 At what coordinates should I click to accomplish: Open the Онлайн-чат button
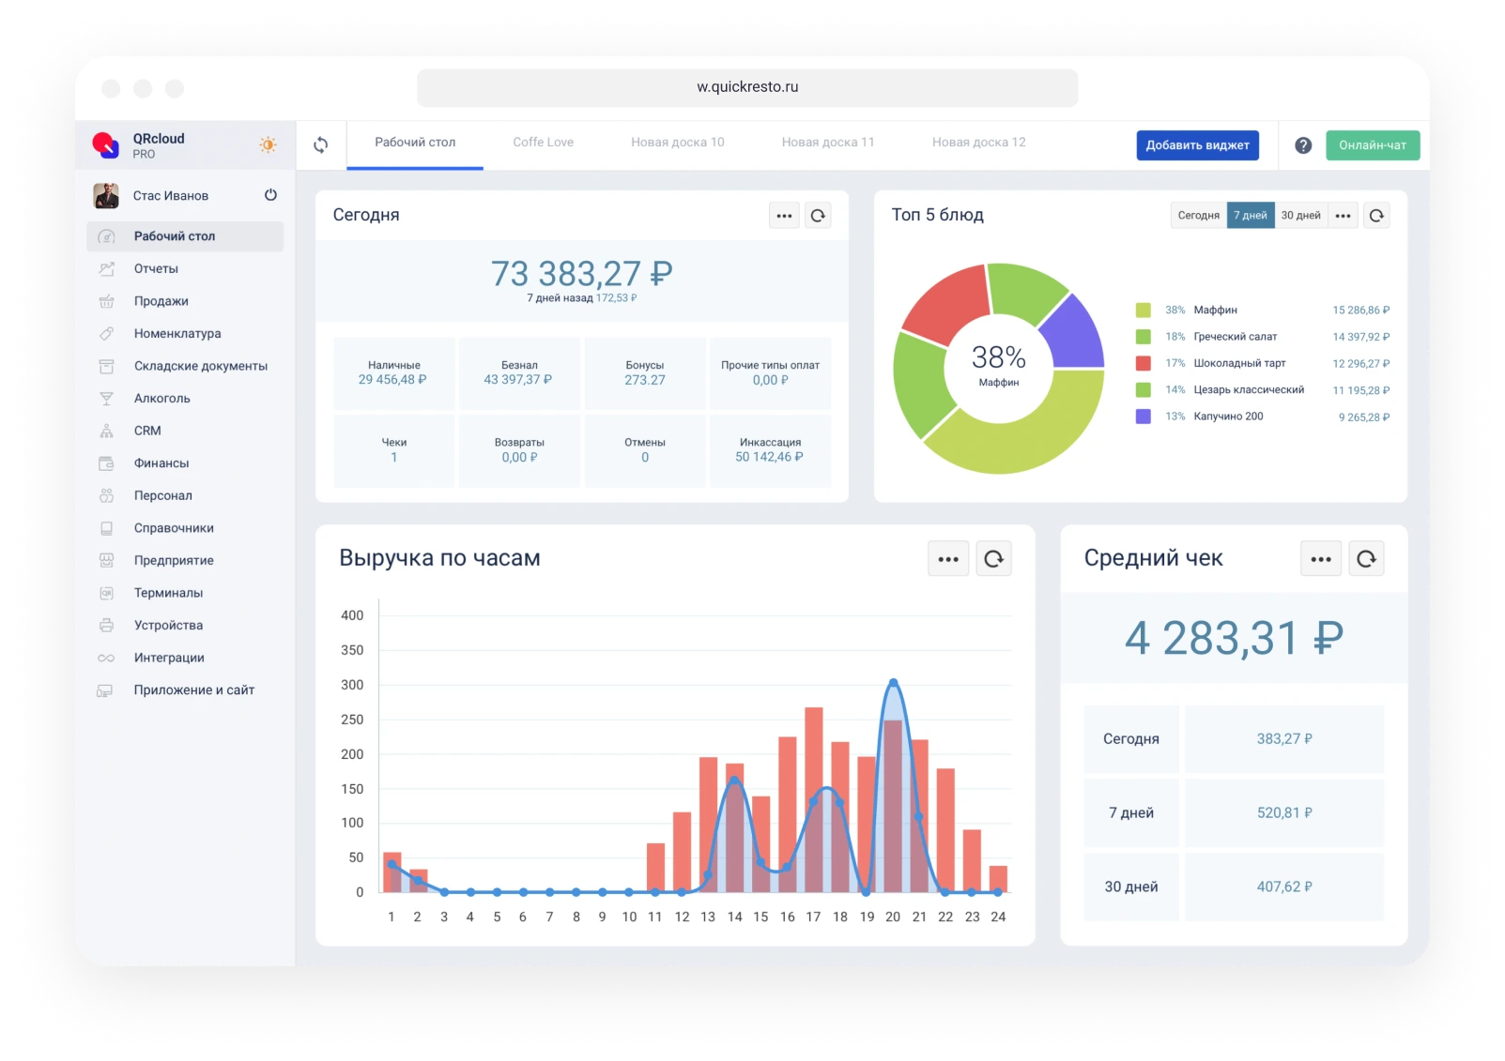pos(1373,145)
